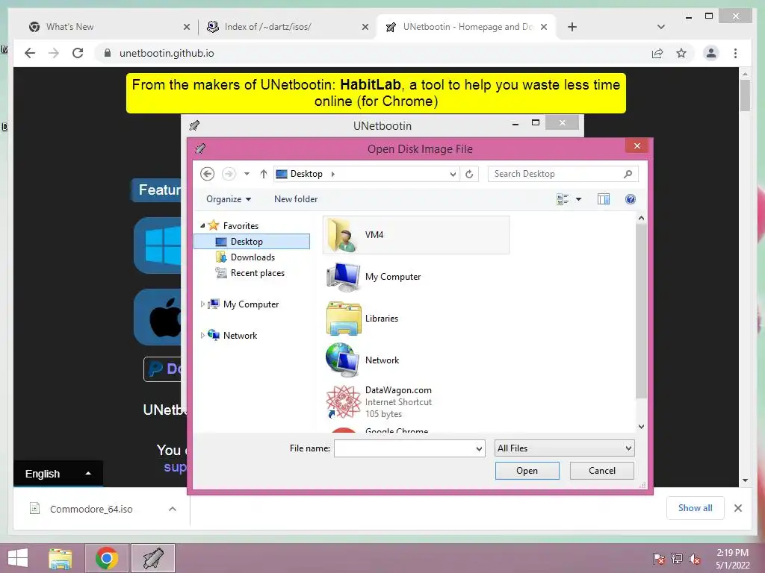The image size is (765, 573).
Task: Select the Network item in file list
Action: tap(415, 360)
